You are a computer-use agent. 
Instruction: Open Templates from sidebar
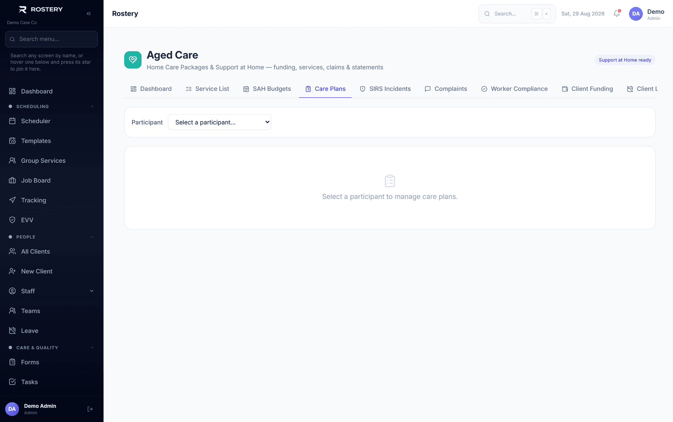coord(52,141)
